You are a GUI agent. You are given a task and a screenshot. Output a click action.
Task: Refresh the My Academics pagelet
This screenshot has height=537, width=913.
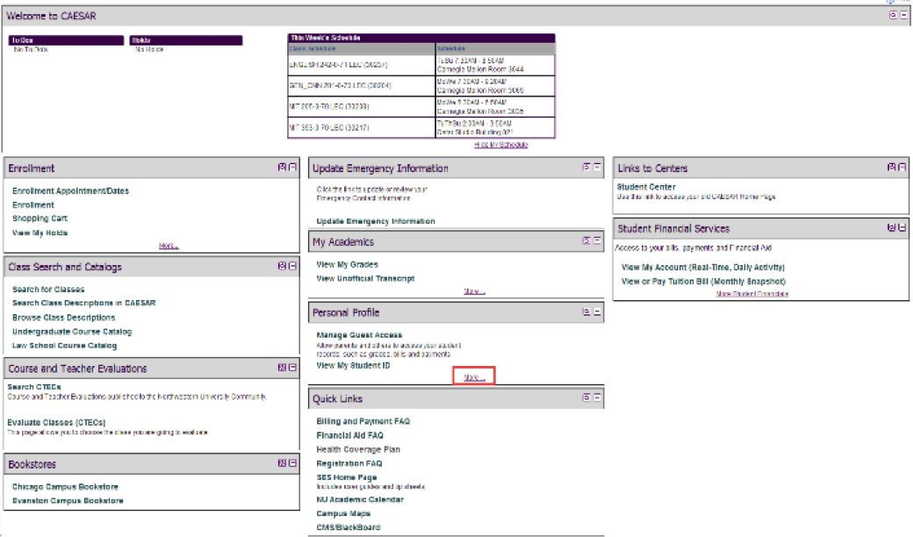click(x=586, y=240)
